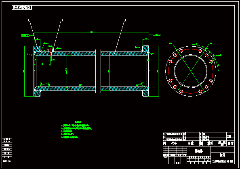
Task: Select the 焊接件 title block text
Action: 199,151
